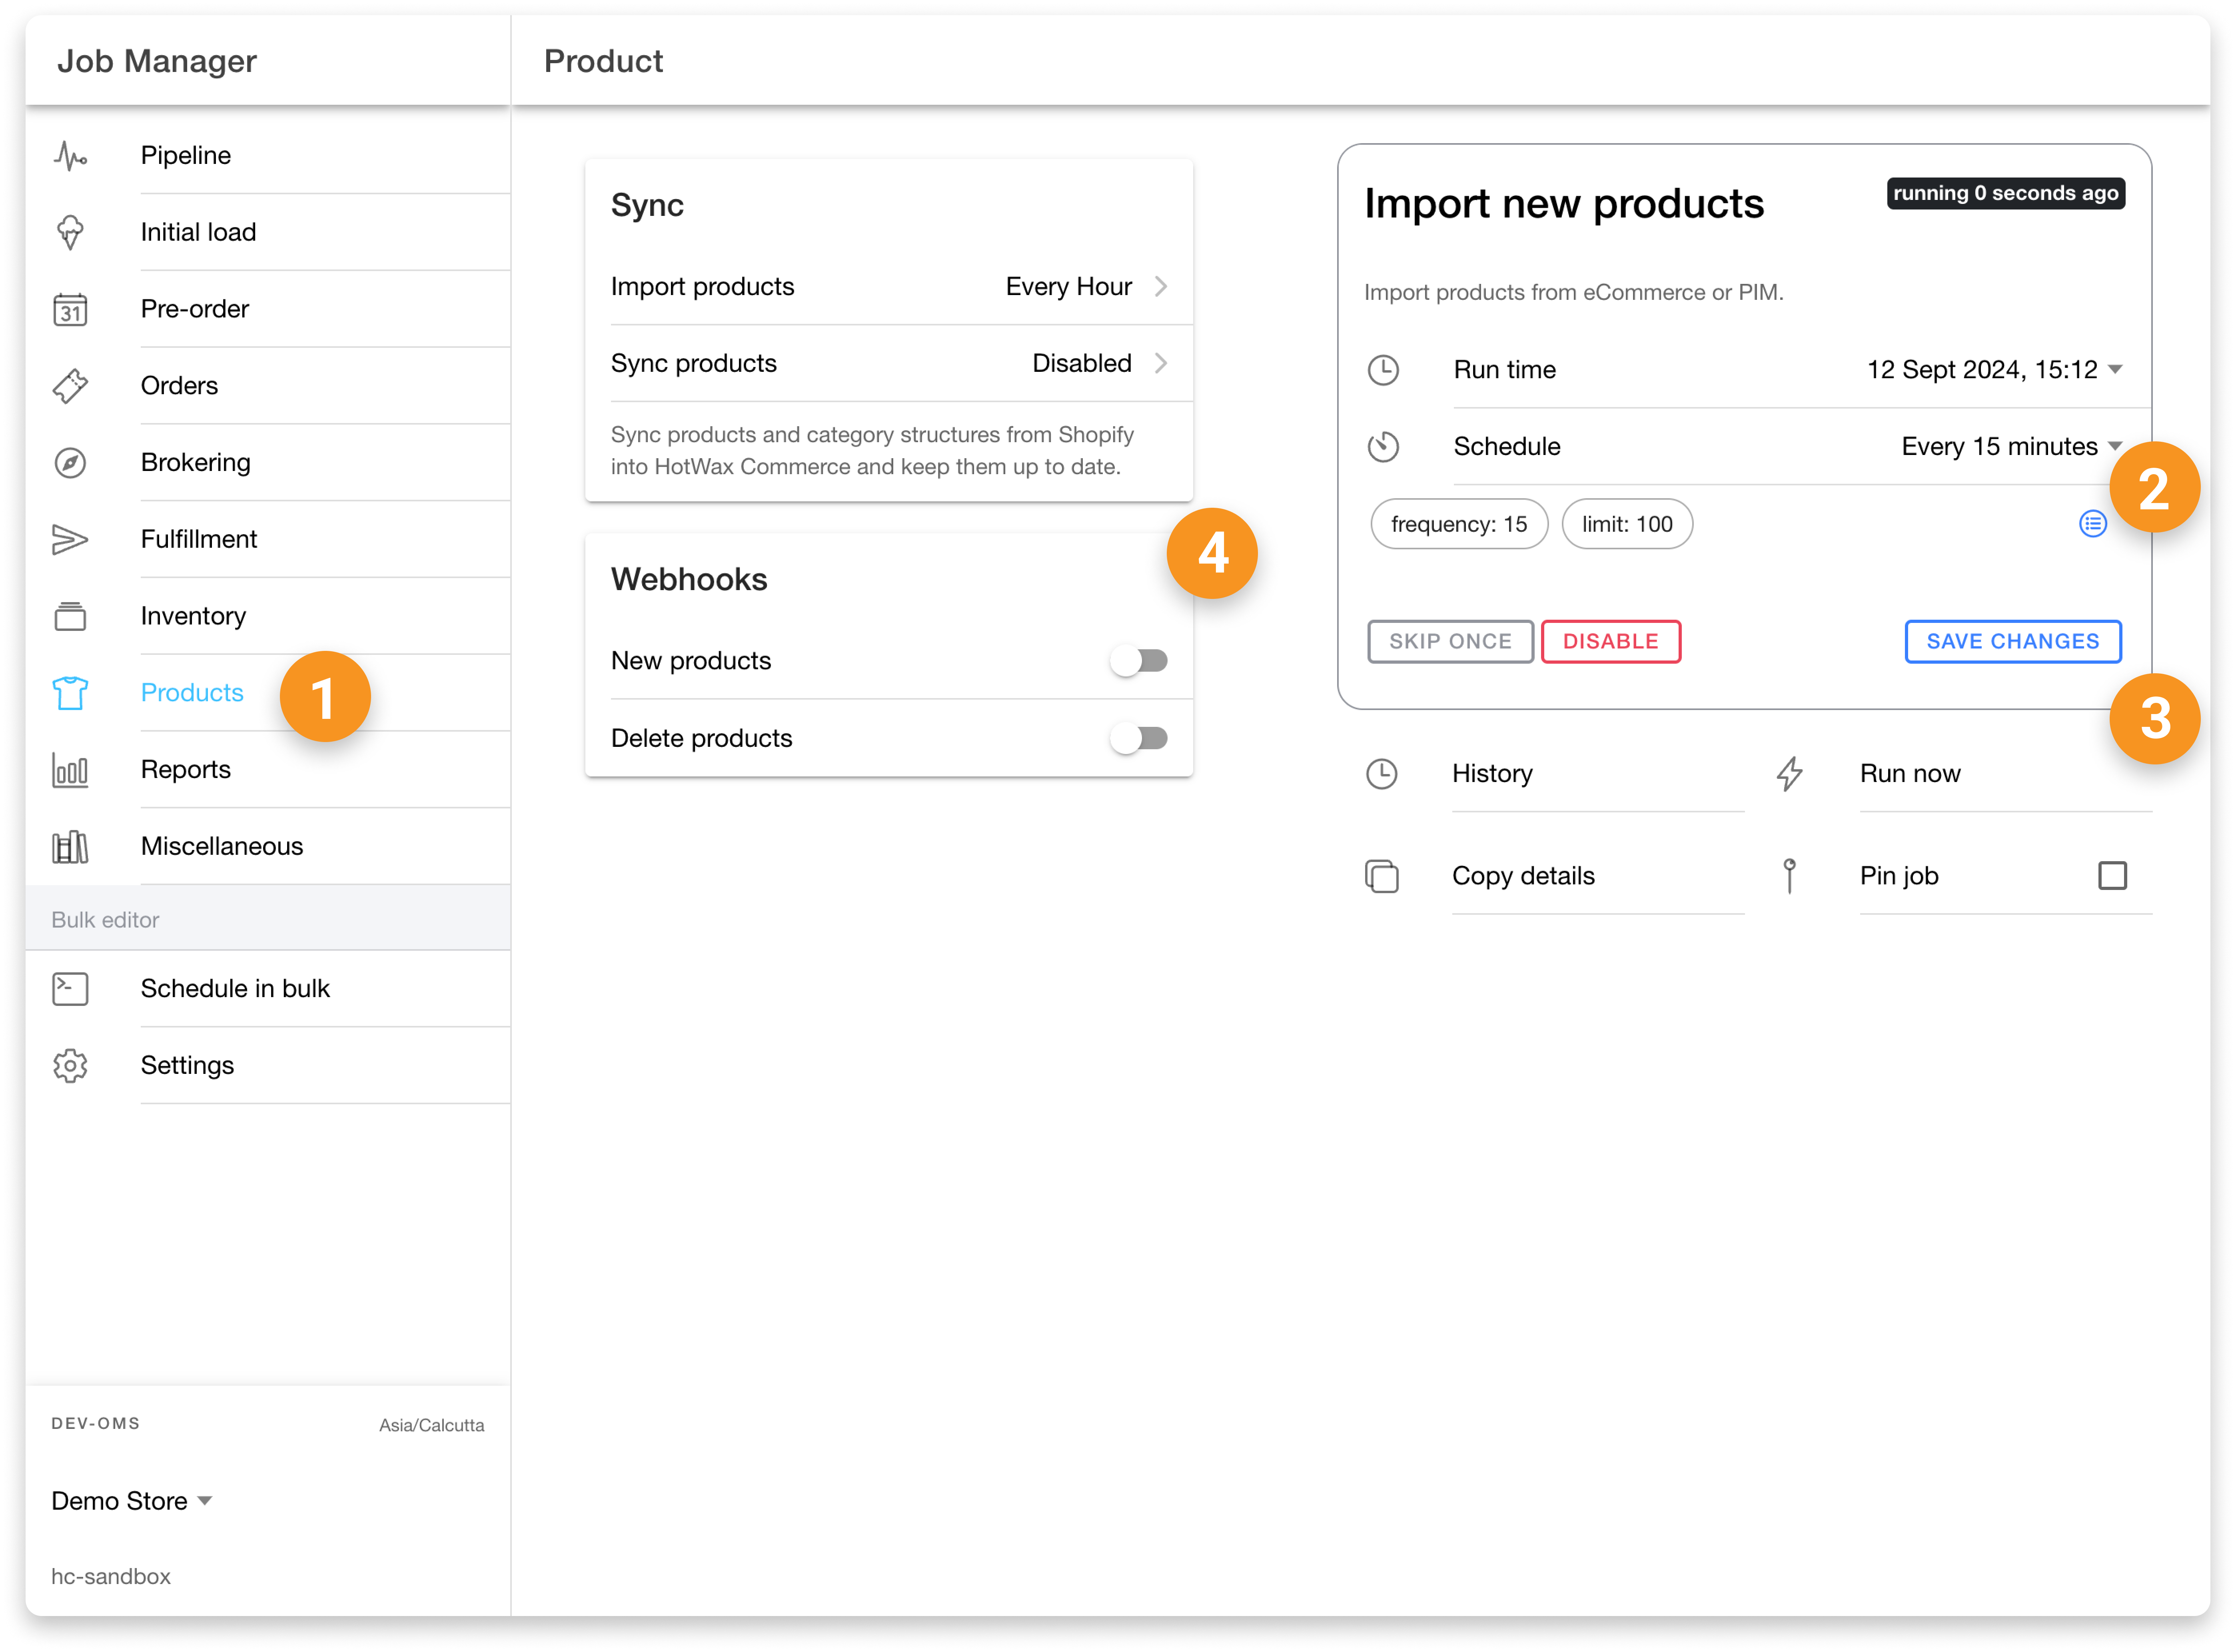Click the Copy details icon
This screenshot has height=1652, width=2236.
point(1382,876)
